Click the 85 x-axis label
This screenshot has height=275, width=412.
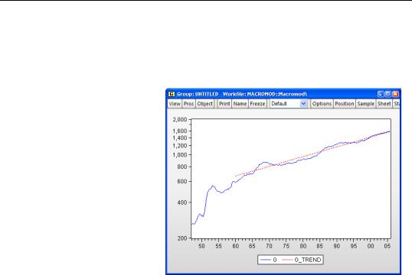pyautogui.click(x=319, y=247)
